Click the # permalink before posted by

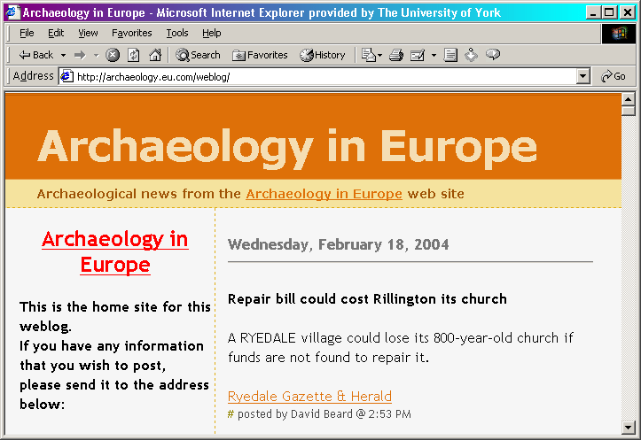(231, 413)
